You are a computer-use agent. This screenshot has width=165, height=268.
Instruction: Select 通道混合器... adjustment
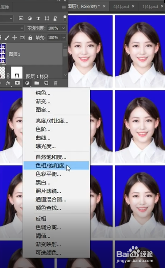click(56, 199)
